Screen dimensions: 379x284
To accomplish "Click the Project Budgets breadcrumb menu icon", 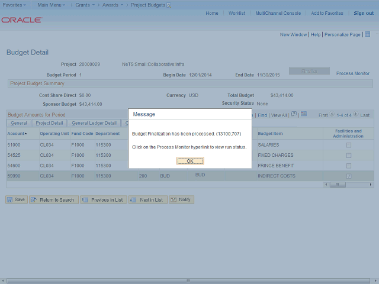I will pos(169,5).
